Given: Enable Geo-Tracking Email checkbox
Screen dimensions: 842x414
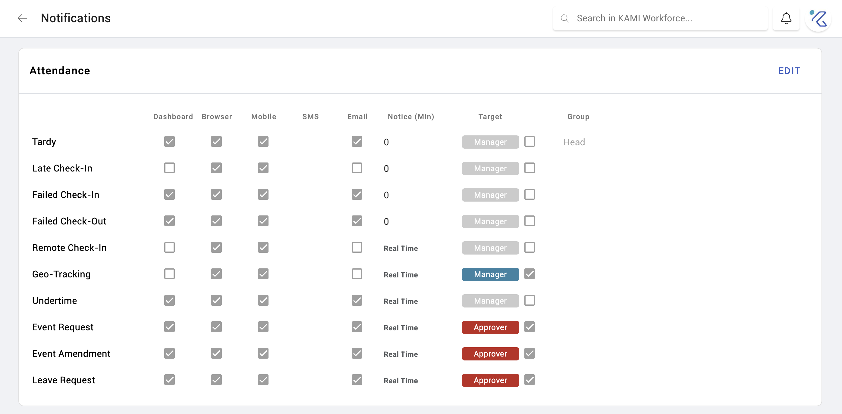Looking at the screenshot, I should (x=357, y=274).
